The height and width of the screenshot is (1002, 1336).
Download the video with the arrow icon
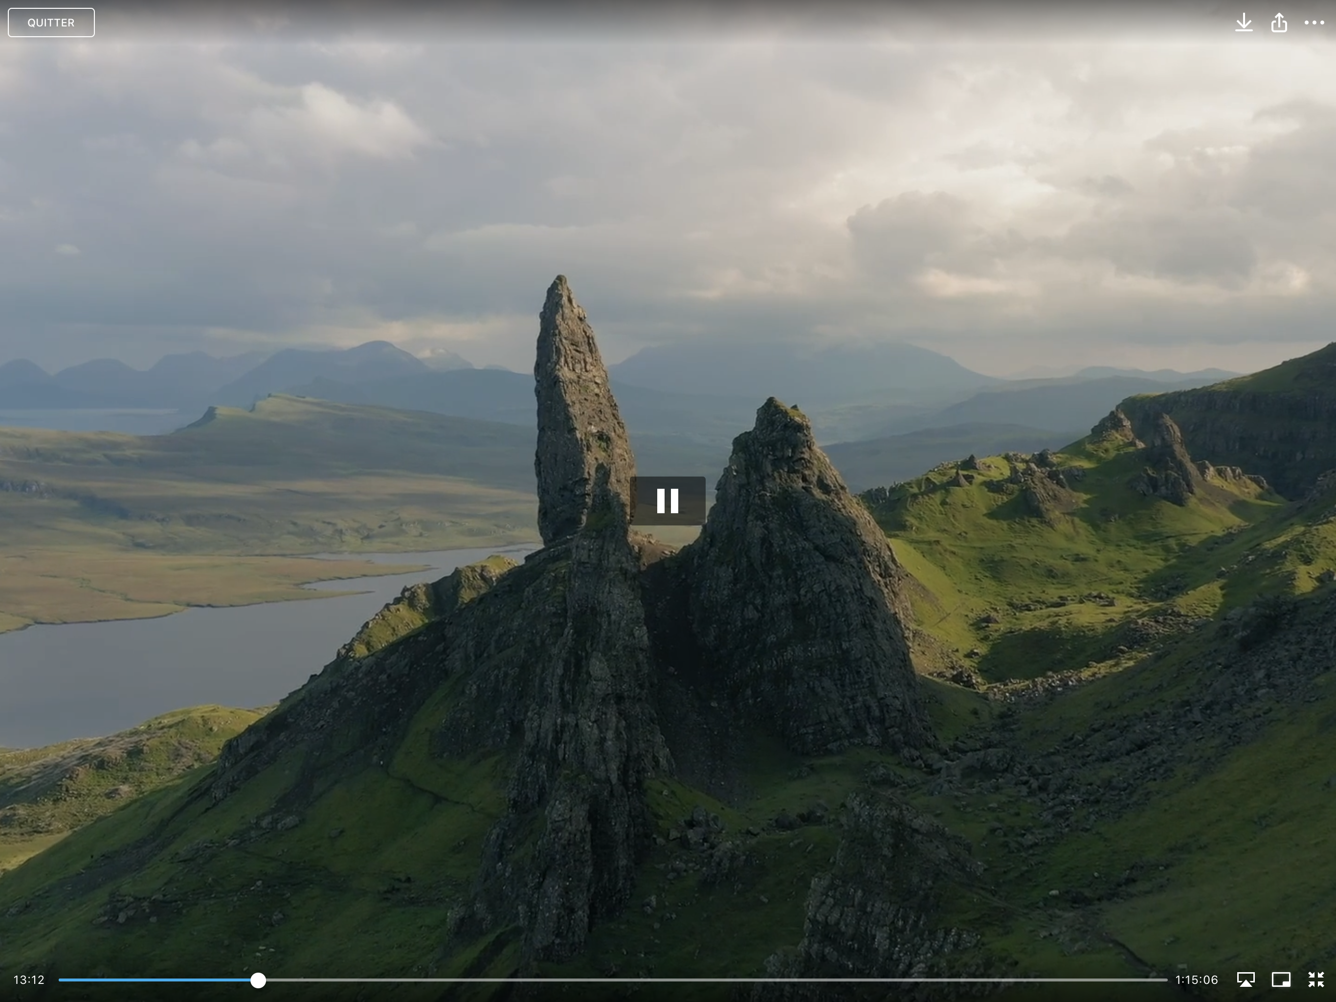coord(1244,23)
